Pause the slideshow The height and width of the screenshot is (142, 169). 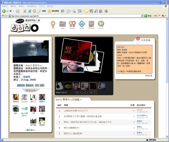tap(84, 93)
